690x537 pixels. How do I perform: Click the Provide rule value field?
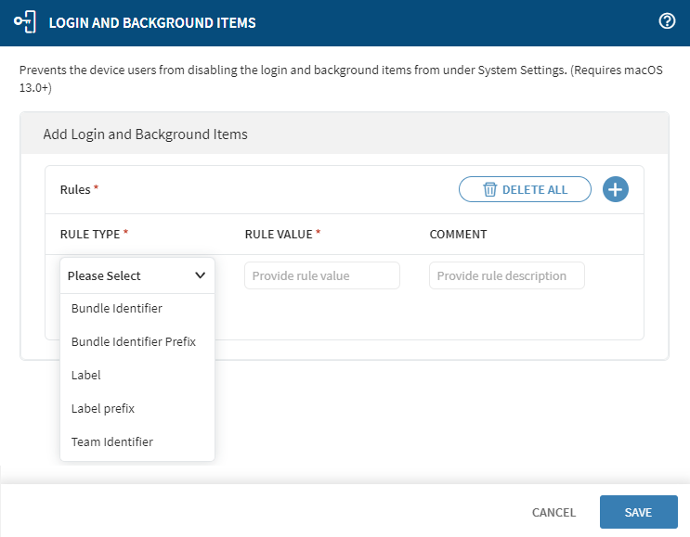click(x=322, y=275)
